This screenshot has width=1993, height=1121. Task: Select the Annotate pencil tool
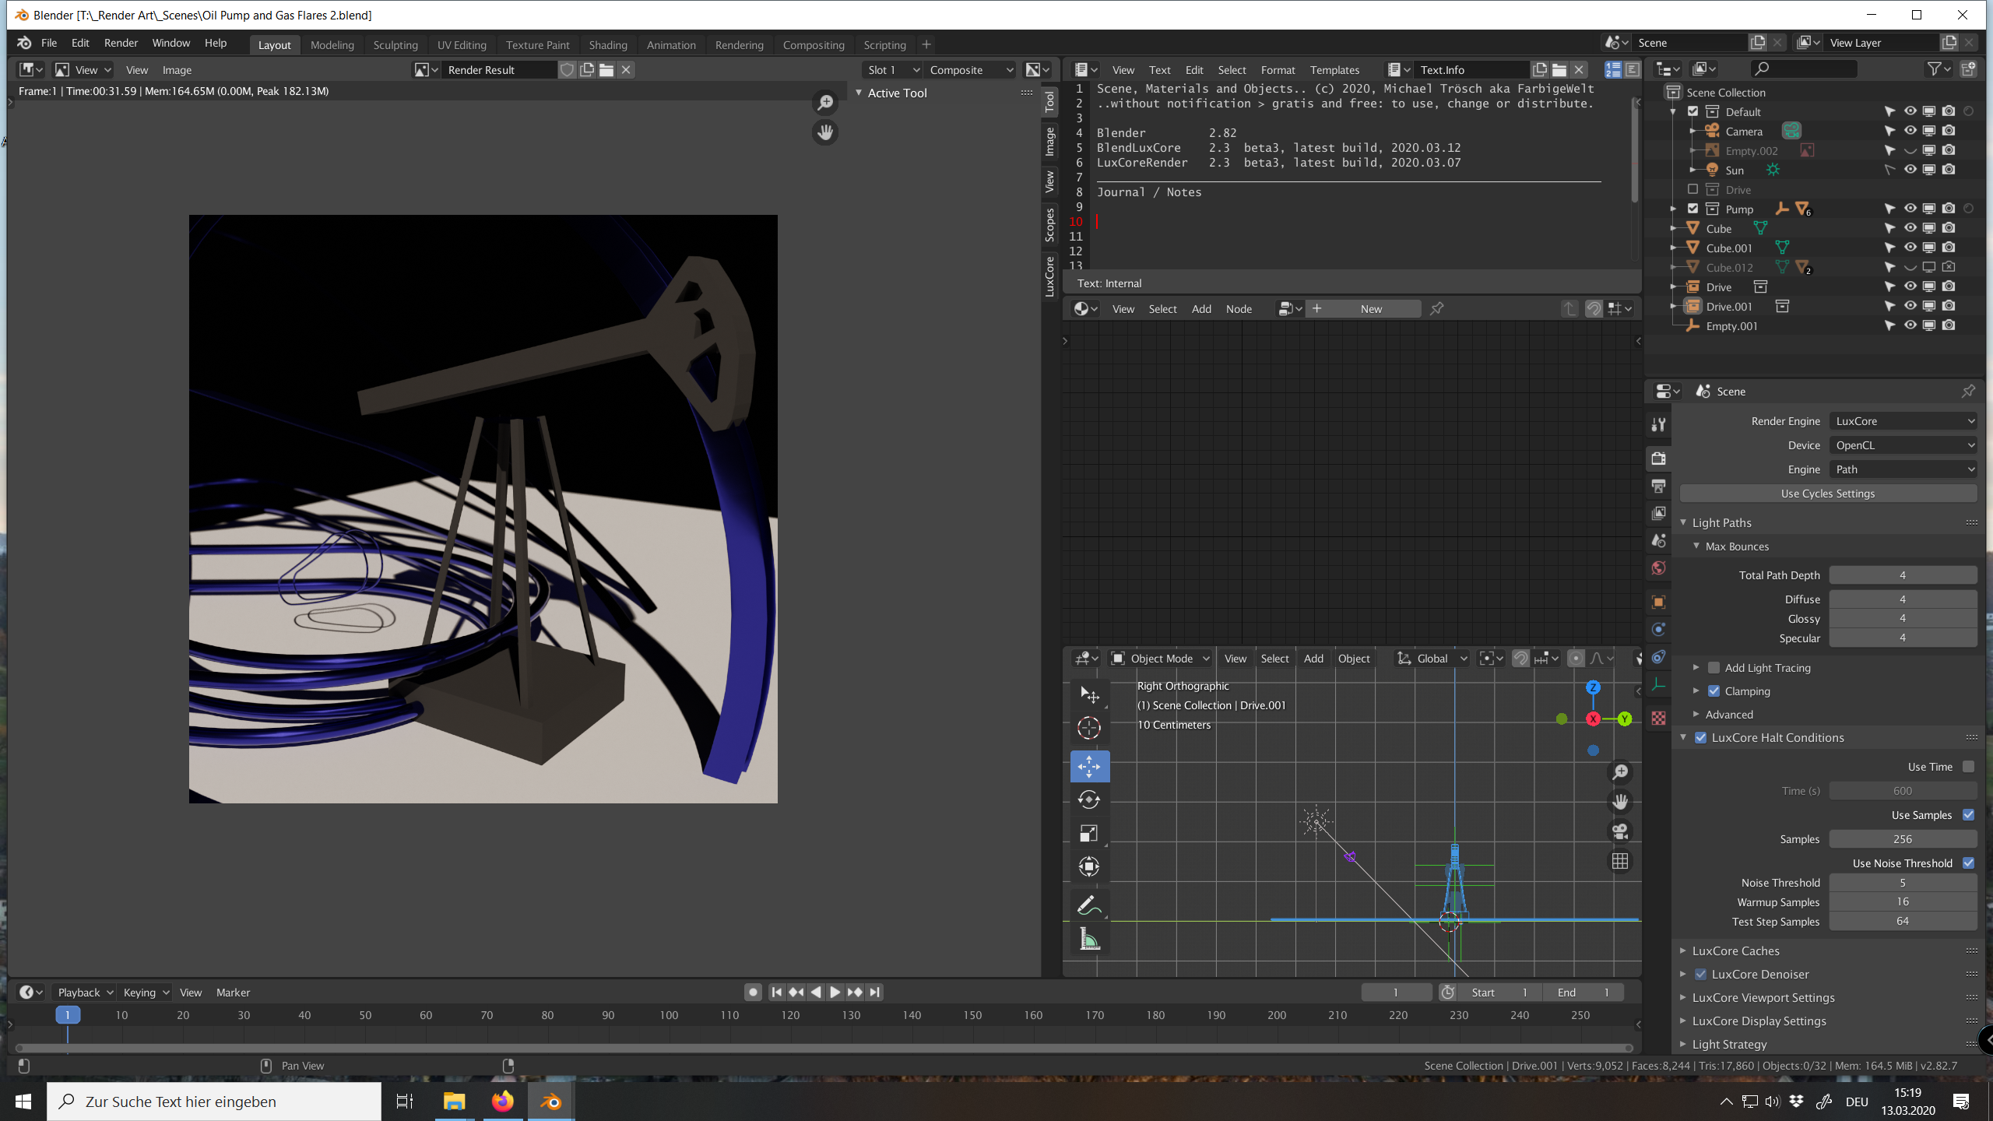click(x=1088, y=905)
